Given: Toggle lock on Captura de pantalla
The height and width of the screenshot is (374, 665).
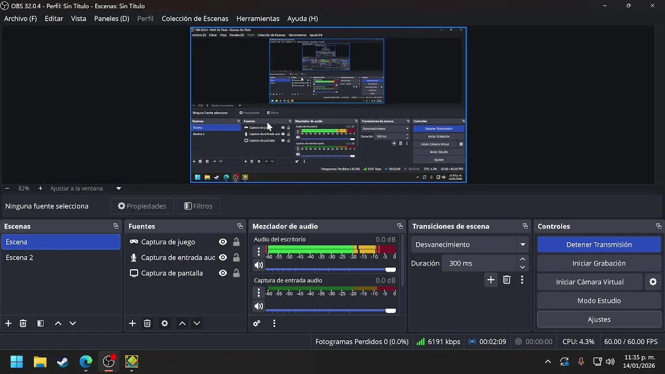Looking at the screenshot, I should click(x=236, y=273).
